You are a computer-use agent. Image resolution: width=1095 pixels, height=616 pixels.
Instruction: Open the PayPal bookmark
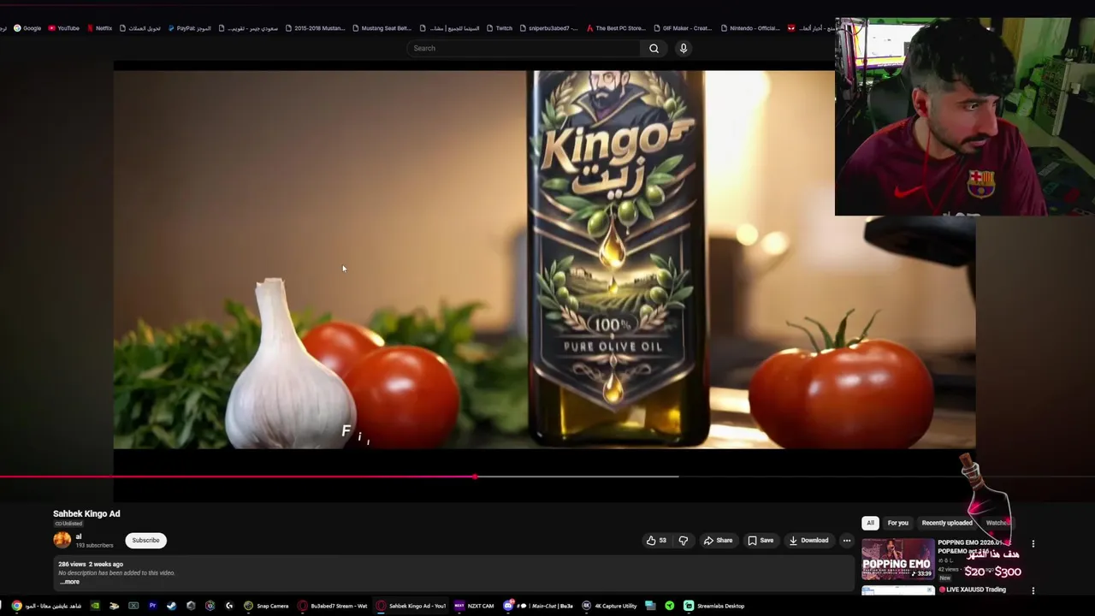tap(189, 28)
